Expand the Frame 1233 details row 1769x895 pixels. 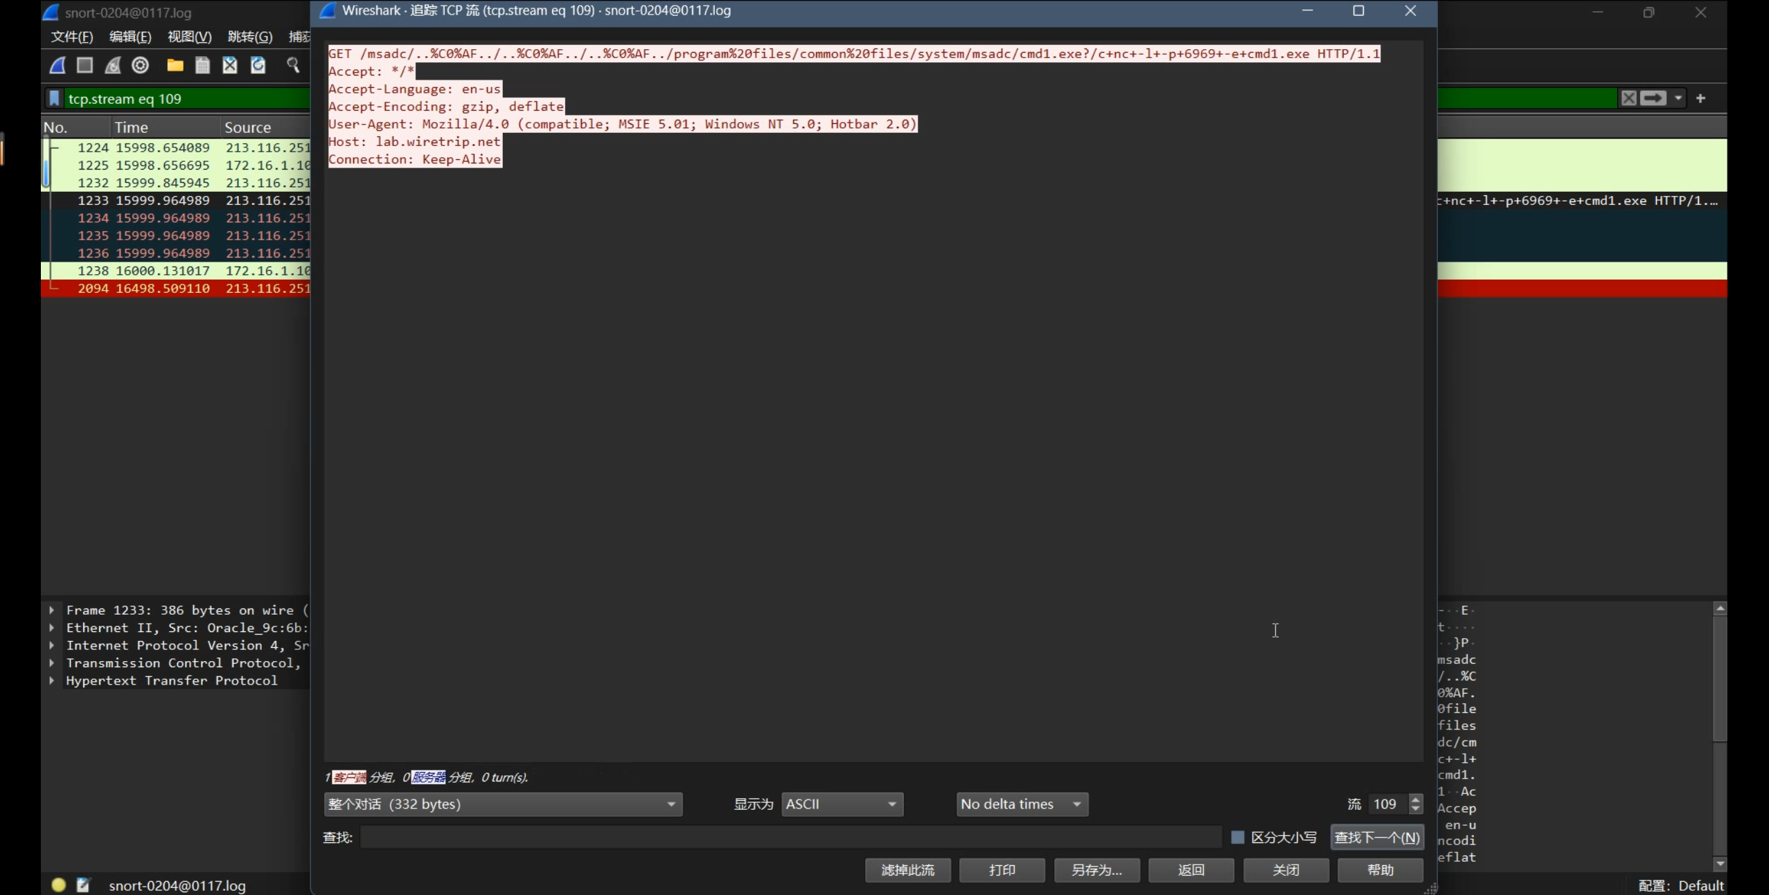coord(52,610)
